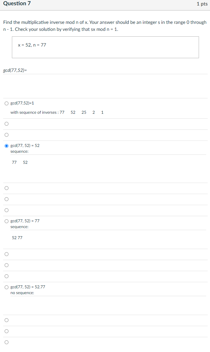210x352 pixels.
Task: Pick the second-to-last blank option at the bottom
Action: click(6, 331)
